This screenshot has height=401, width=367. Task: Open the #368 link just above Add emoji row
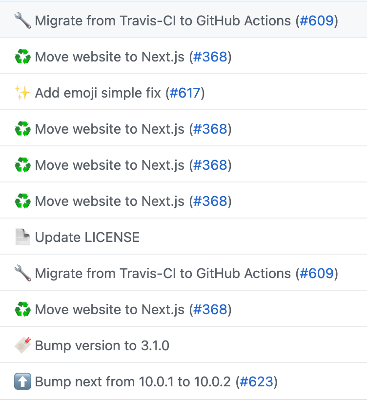[210, 57]
